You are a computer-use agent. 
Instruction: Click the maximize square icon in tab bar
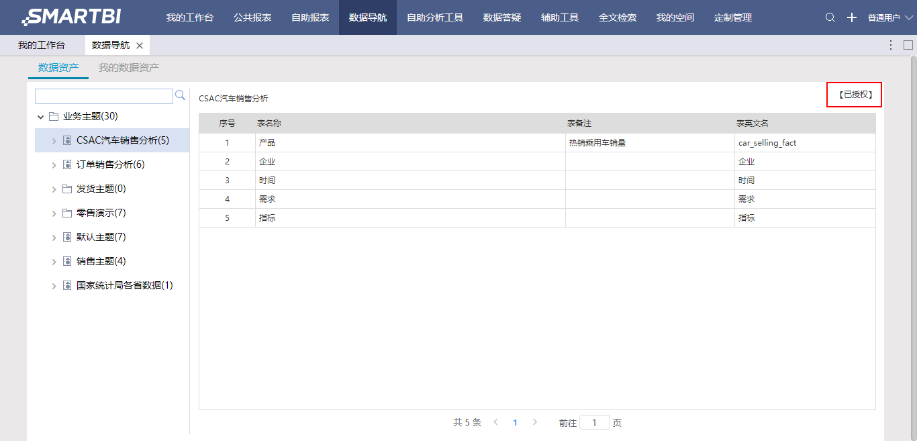coord(908,45)
